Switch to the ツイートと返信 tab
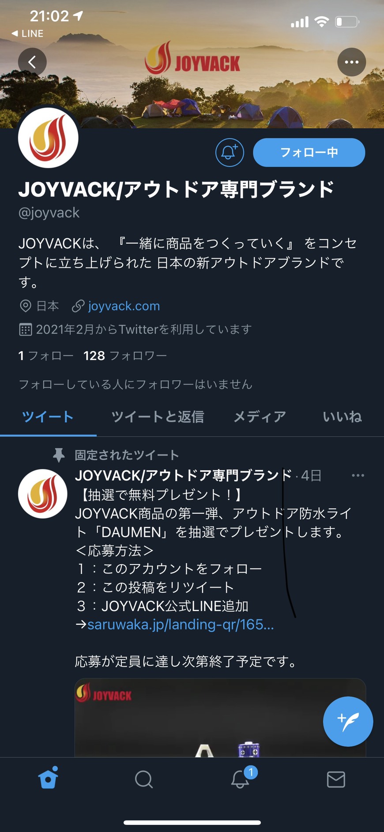 point(158,416)
